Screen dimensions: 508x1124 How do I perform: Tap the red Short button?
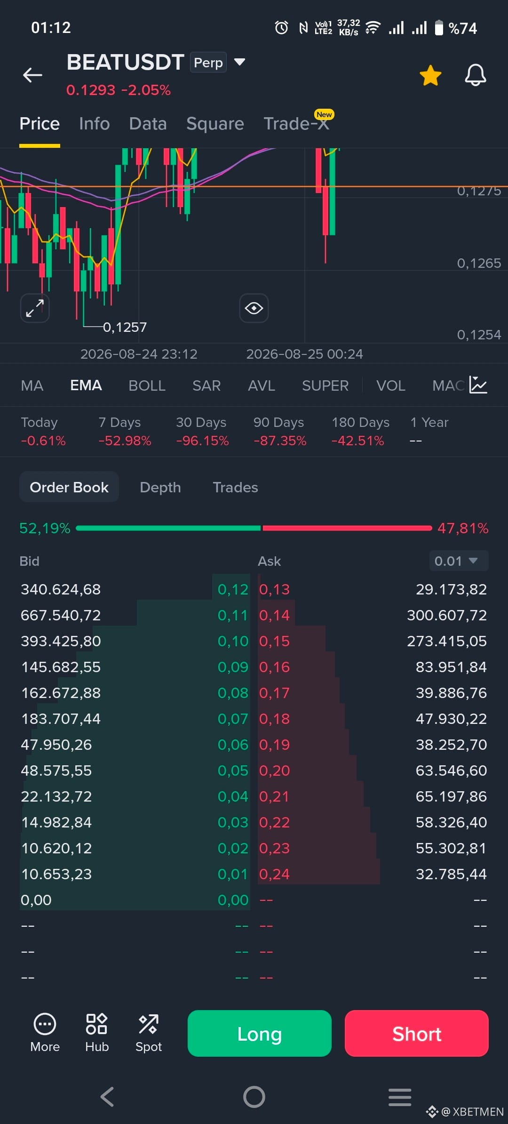[417, 1033]
